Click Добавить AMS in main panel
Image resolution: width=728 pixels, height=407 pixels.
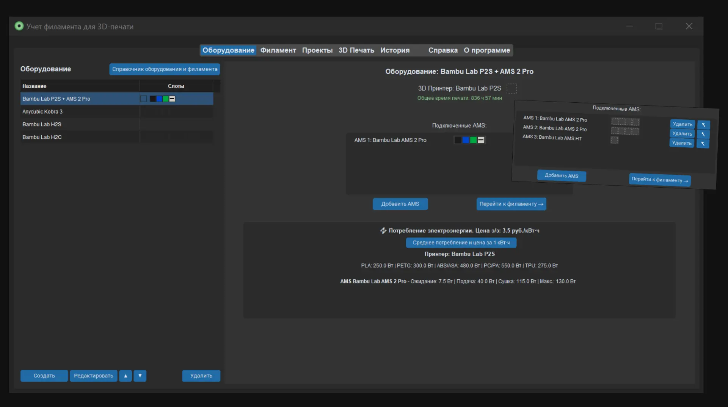pos(400,204)
